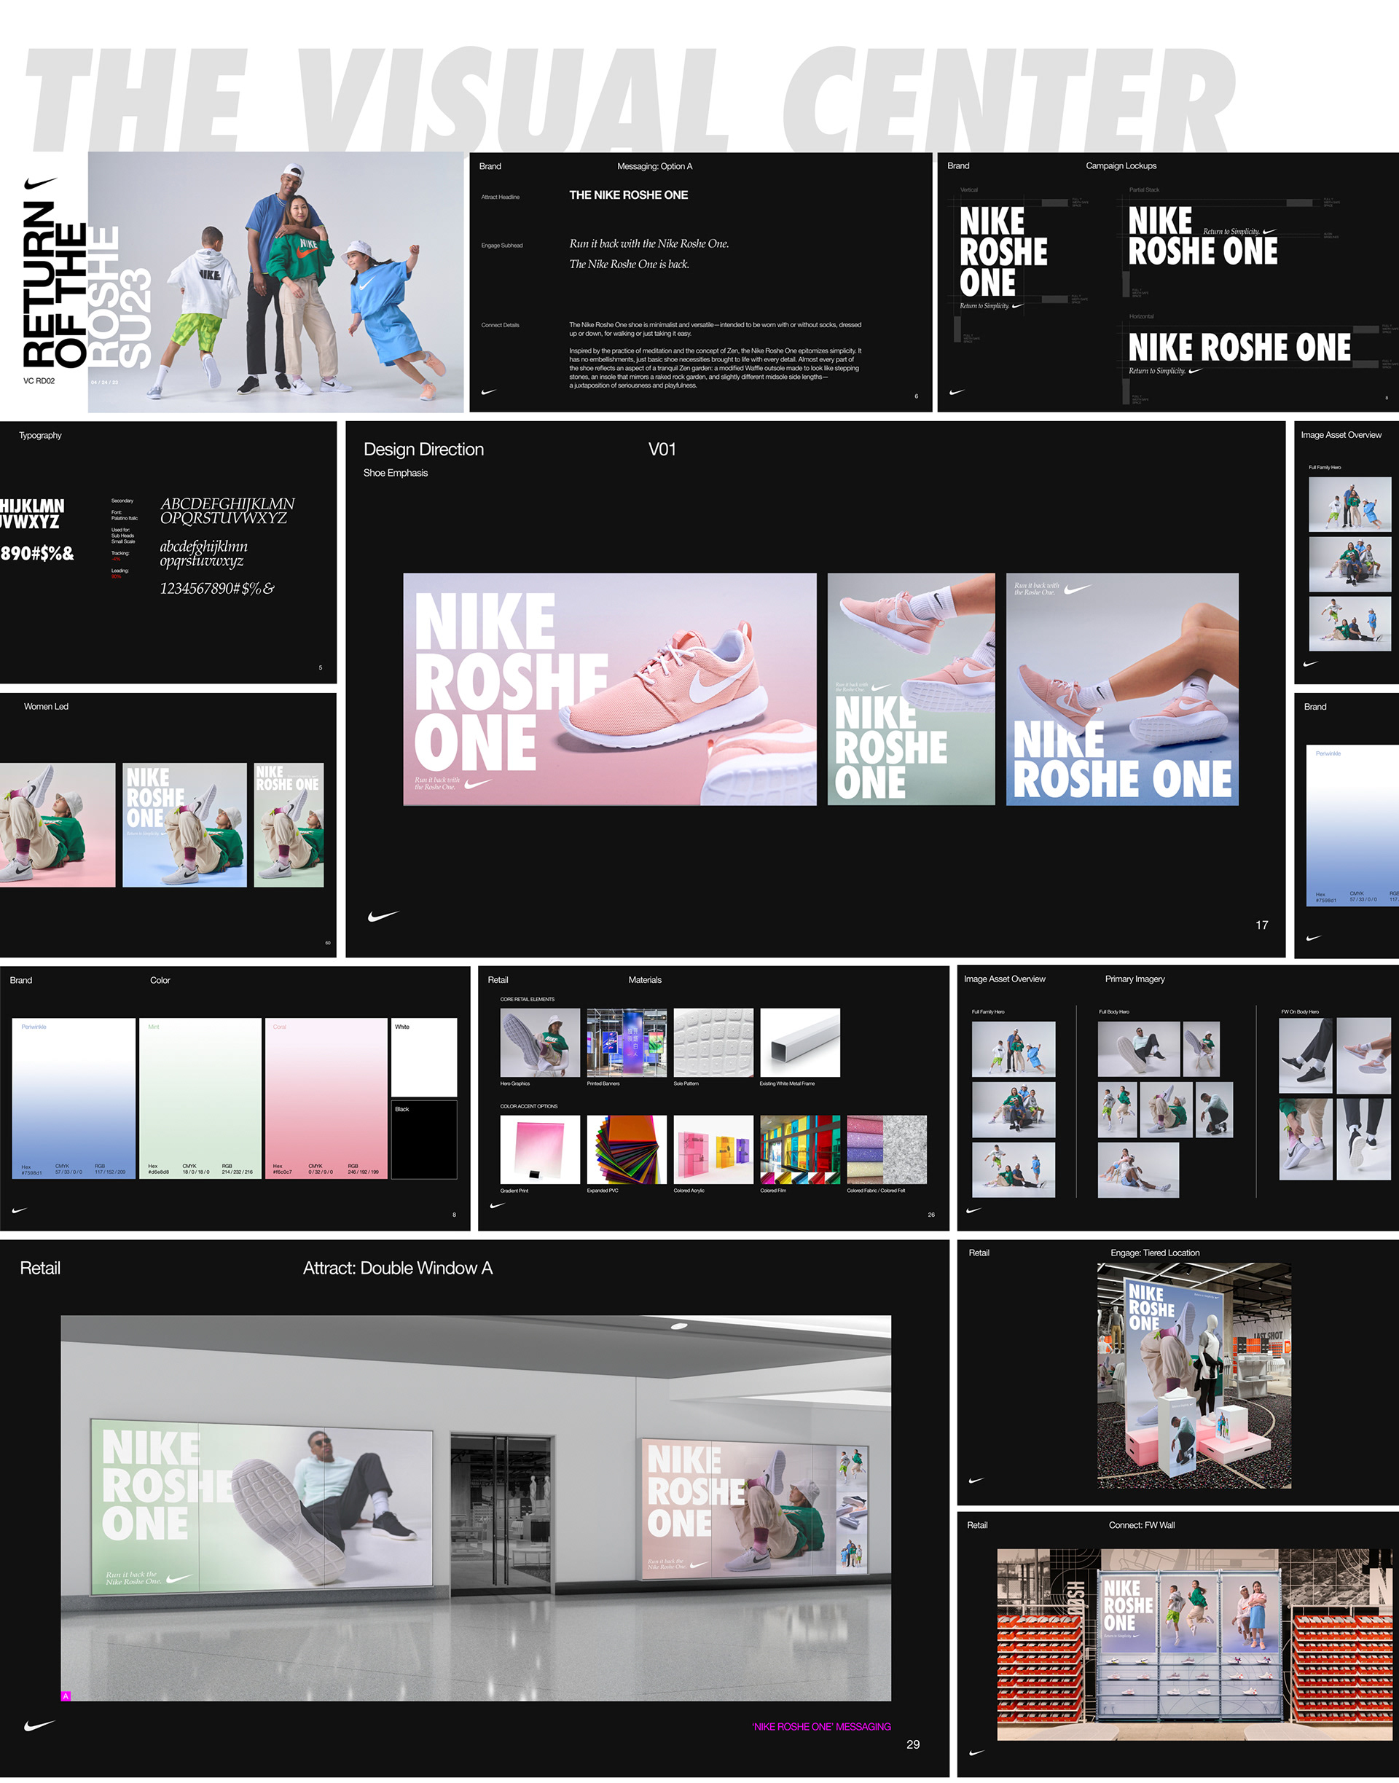Open the Expanded PVC thumbnail
Viewport: 1399px width, 1783px height.
(x=627, y=1149)
